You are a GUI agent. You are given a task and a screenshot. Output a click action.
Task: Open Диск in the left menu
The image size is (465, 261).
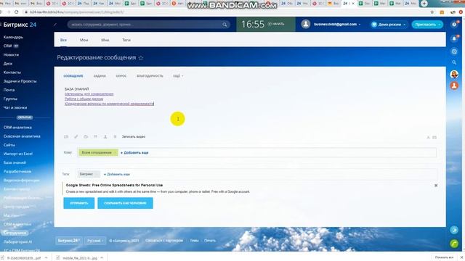8,64
